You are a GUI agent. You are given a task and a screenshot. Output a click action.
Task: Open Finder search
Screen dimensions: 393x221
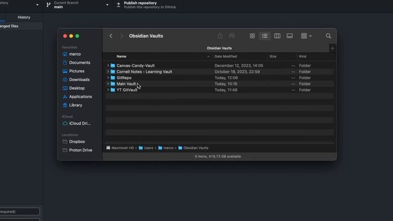coord(329,36)
